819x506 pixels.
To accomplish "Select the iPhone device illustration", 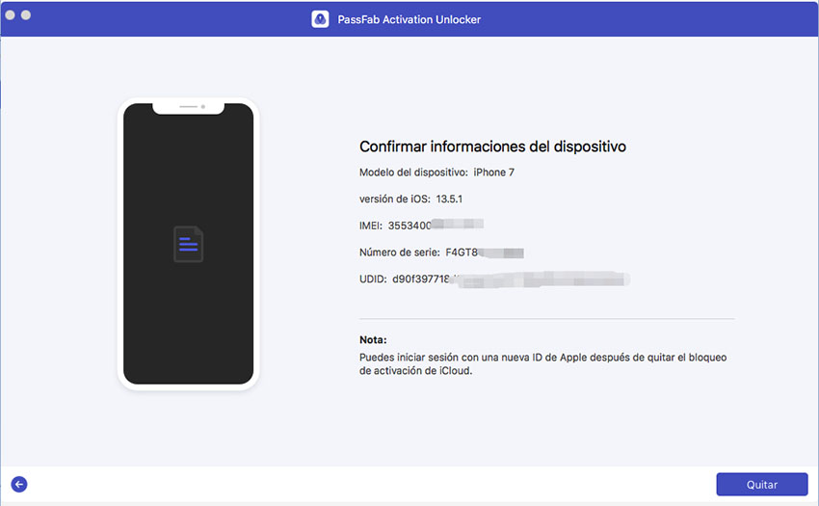I will coord(189,244).
